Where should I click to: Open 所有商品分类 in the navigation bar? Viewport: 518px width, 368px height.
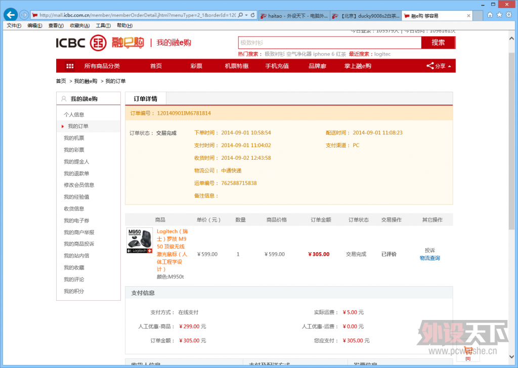point(102,66)
